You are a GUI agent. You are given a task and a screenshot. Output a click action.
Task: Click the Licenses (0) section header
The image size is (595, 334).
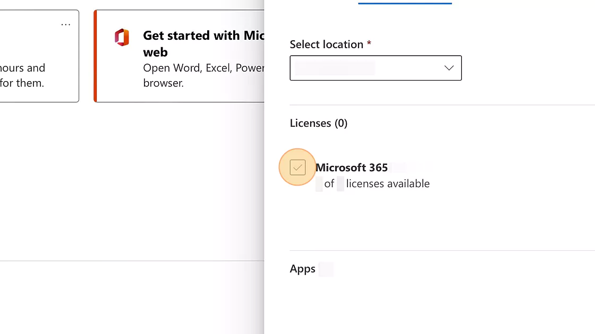point(318,122)
